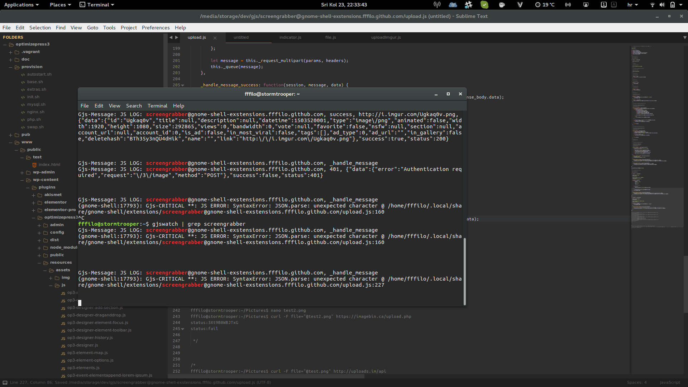Open the Applications menu
Image resolution: width=688 pixels, height=387 pixels.
click(x=21, y=5)
